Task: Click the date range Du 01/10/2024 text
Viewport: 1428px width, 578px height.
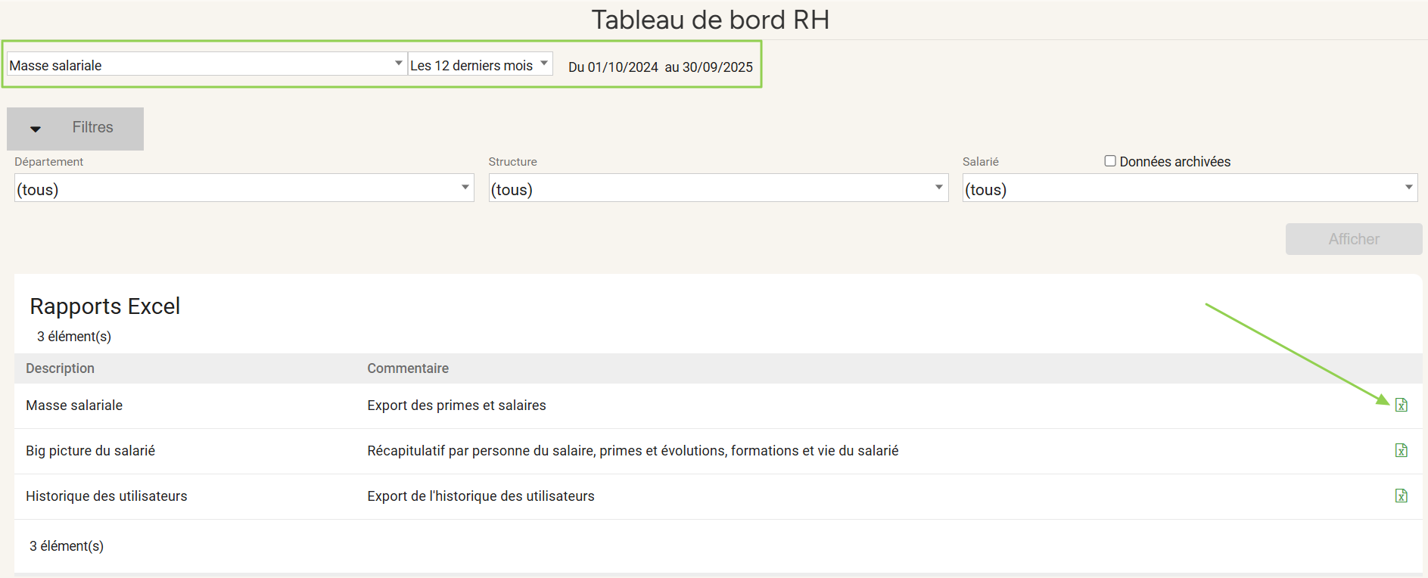Action: pyautogui.click(x=613, y=67)
